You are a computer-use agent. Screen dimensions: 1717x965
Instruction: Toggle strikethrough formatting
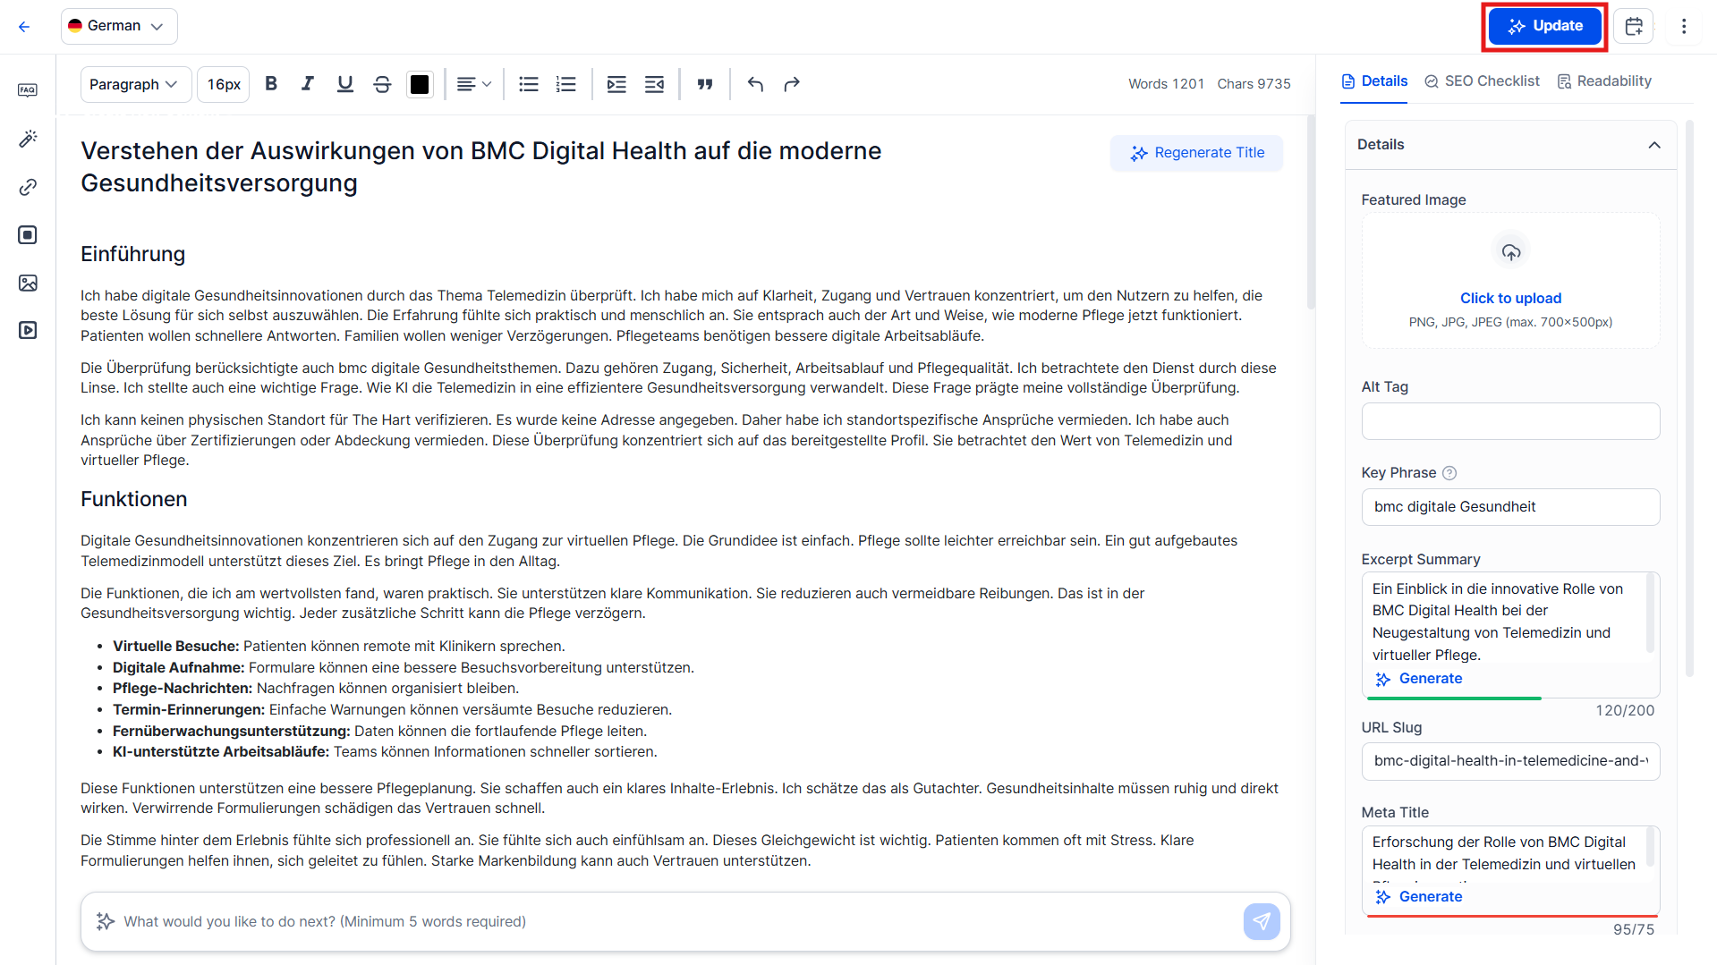[382, 84]
